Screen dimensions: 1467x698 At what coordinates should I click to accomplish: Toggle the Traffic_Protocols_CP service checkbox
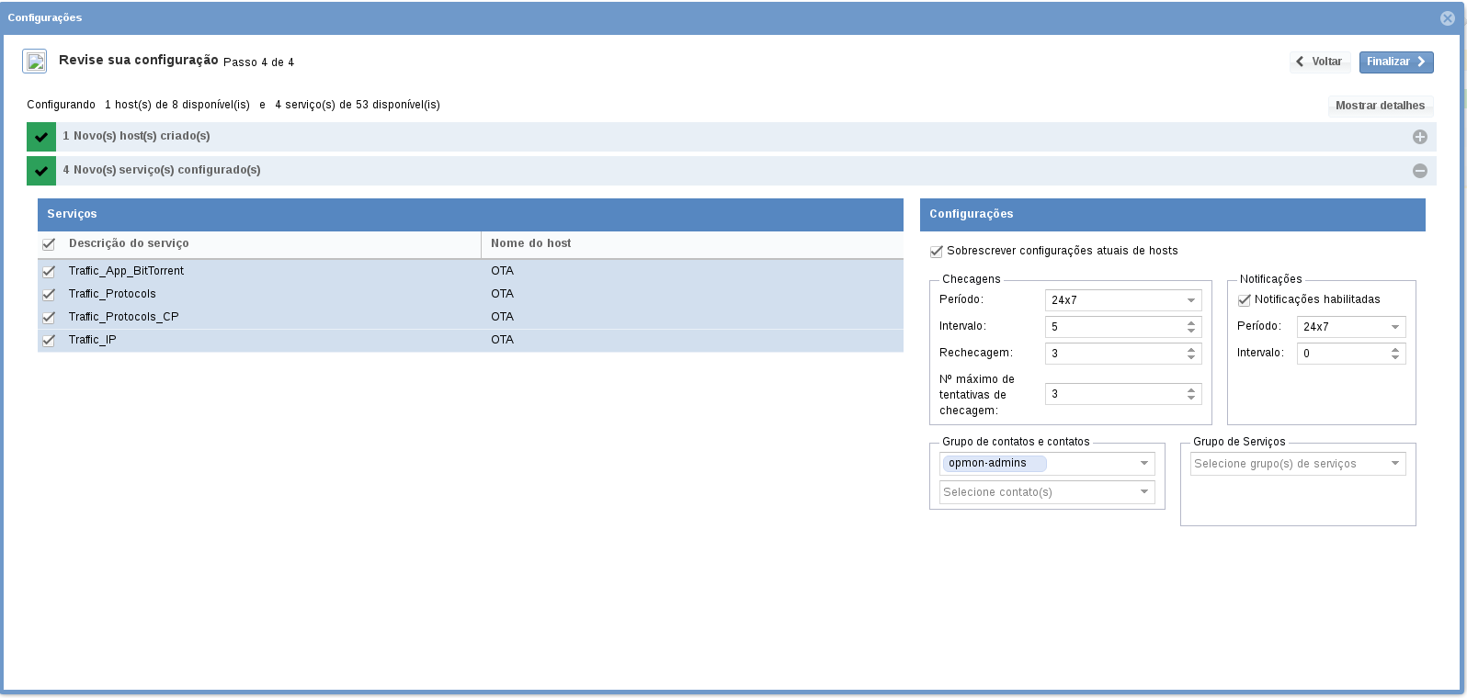49,317
